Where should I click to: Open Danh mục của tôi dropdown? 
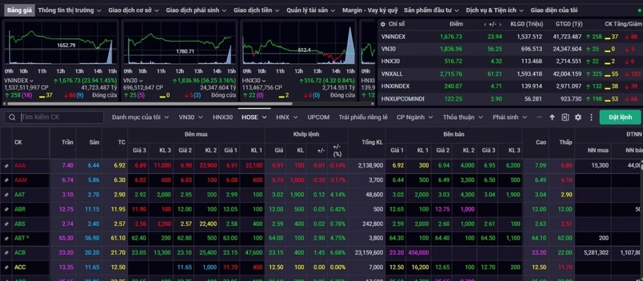click(x=140, y=117)
